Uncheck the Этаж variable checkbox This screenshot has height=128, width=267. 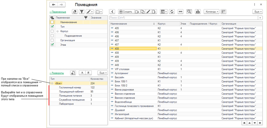[52, 45]
